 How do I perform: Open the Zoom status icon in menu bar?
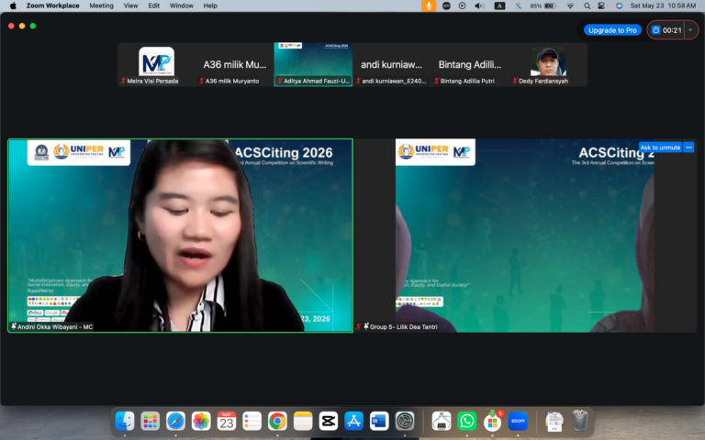[x=446, y=5]
